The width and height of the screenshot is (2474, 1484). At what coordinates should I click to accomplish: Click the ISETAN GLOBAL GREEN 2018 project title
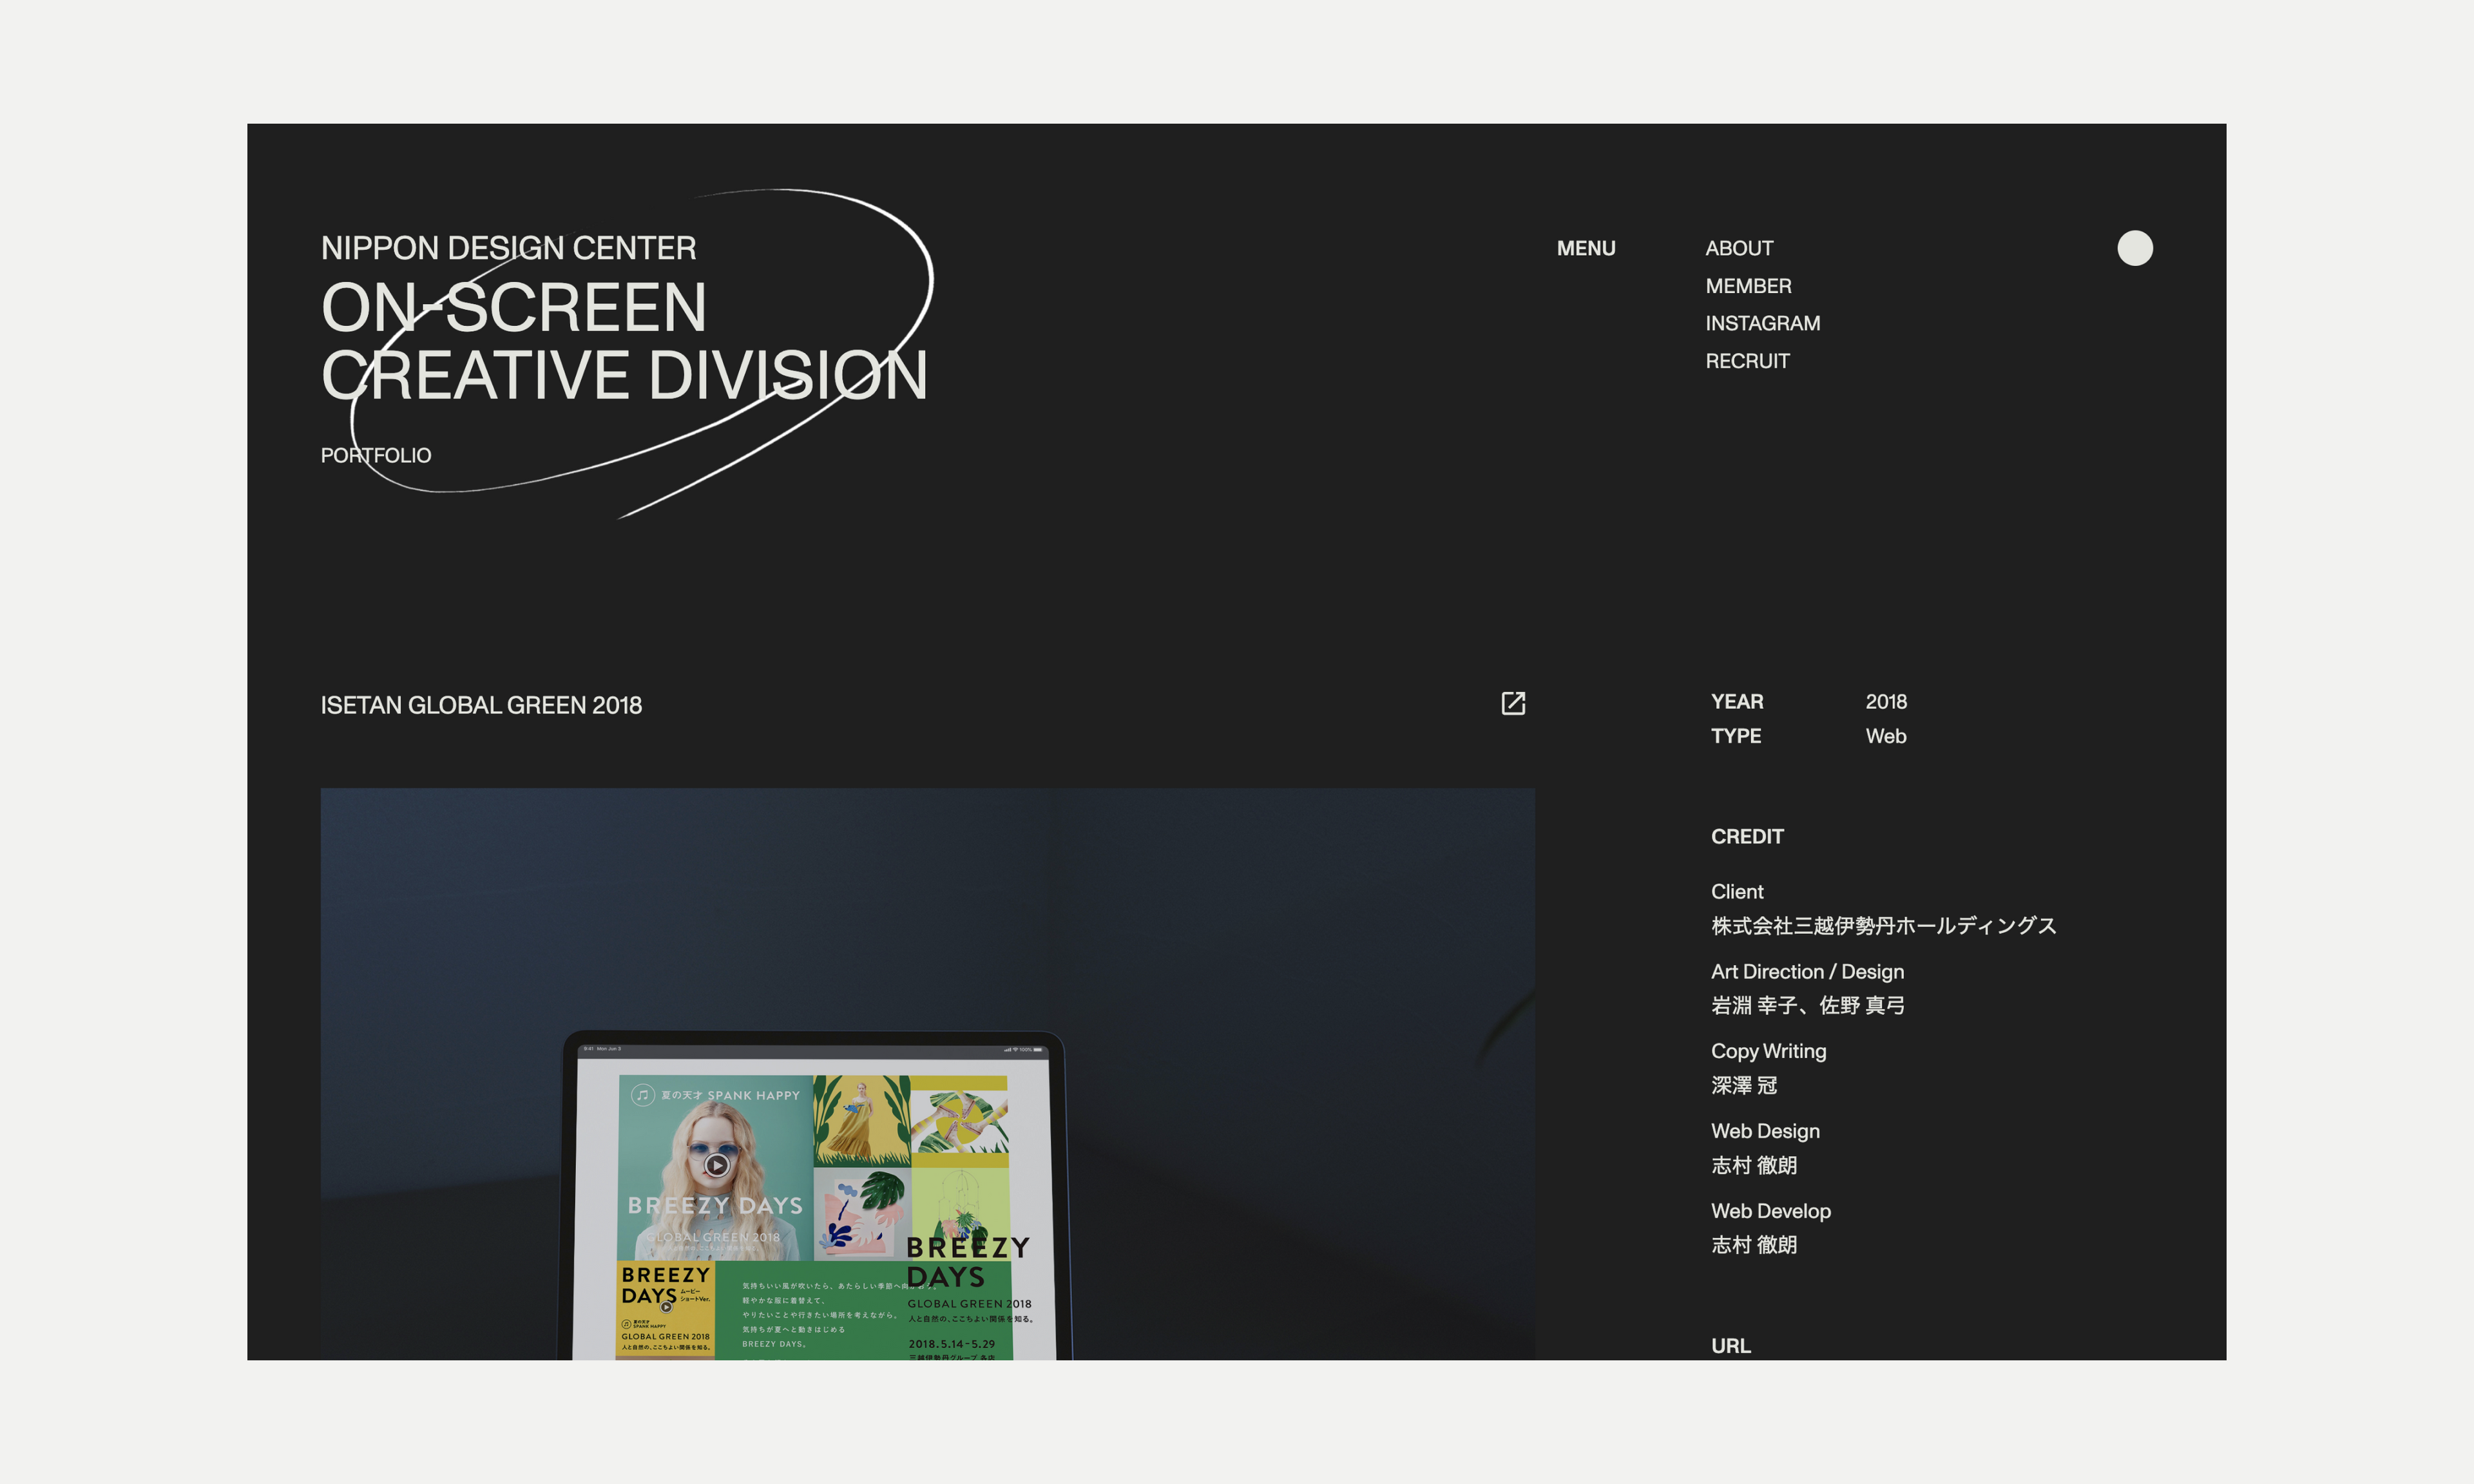tap(481, 705)
